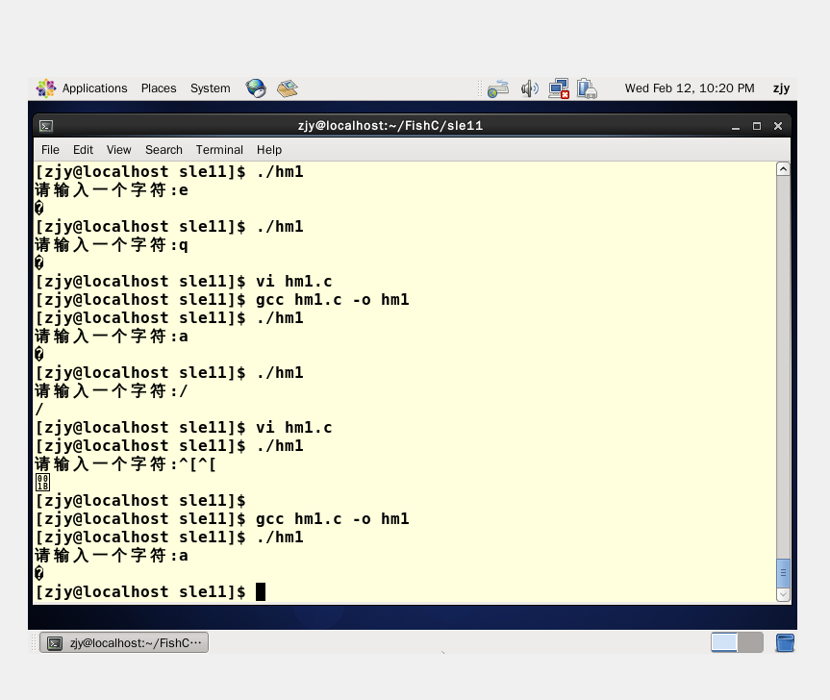Open the Places menu
This screenshot has height=700, width=830.
159,88
